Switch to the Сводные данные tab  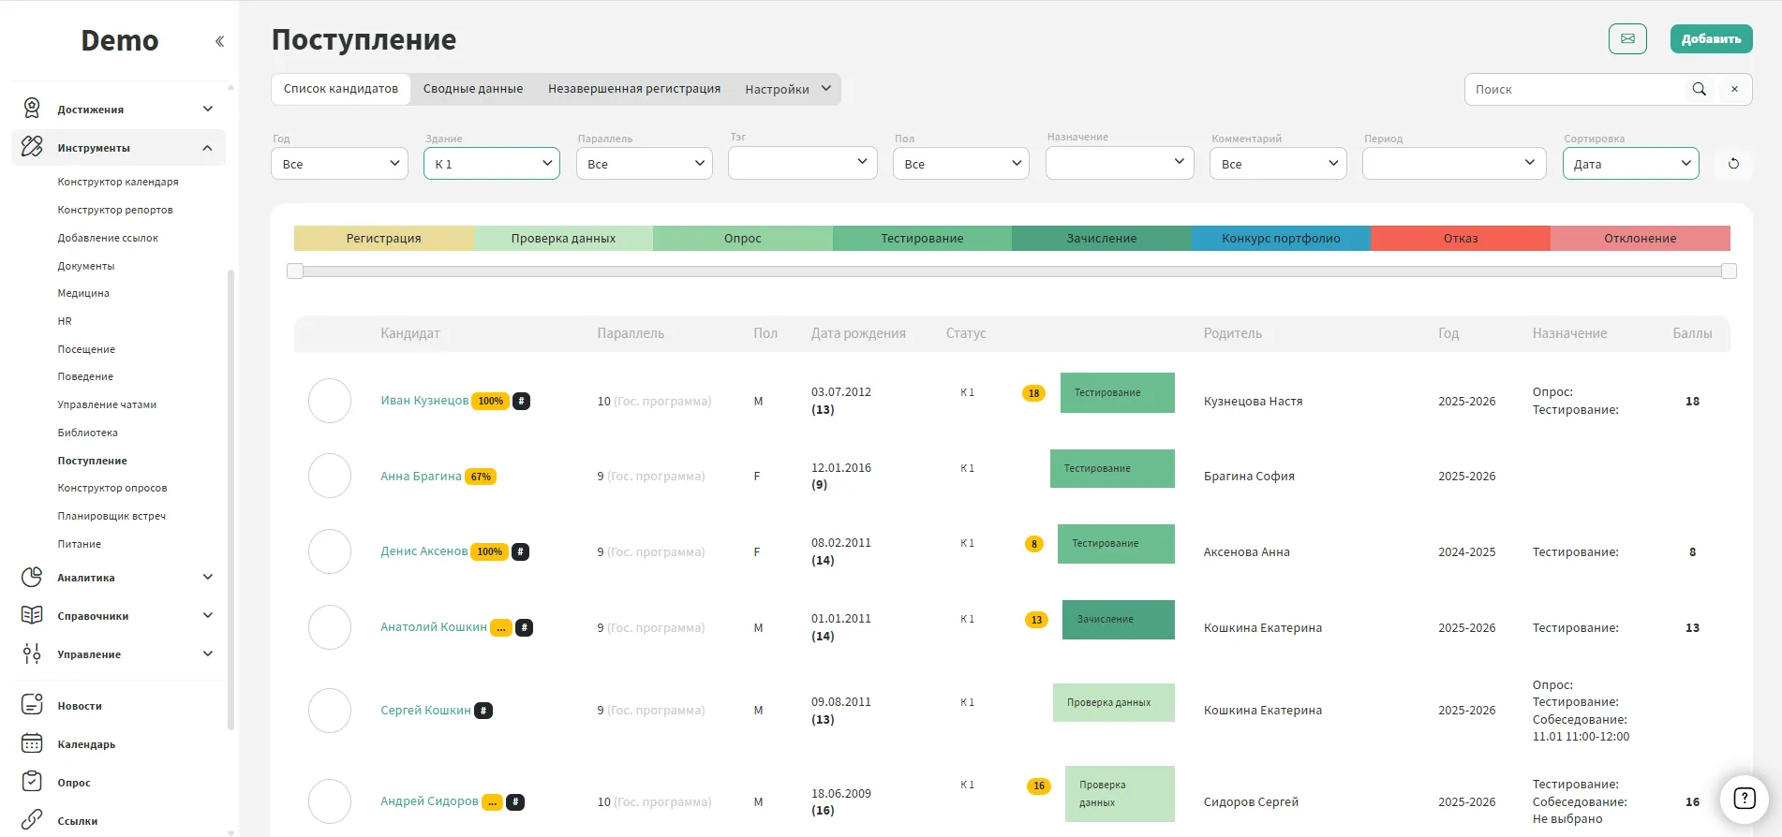[x=472, y=89]
